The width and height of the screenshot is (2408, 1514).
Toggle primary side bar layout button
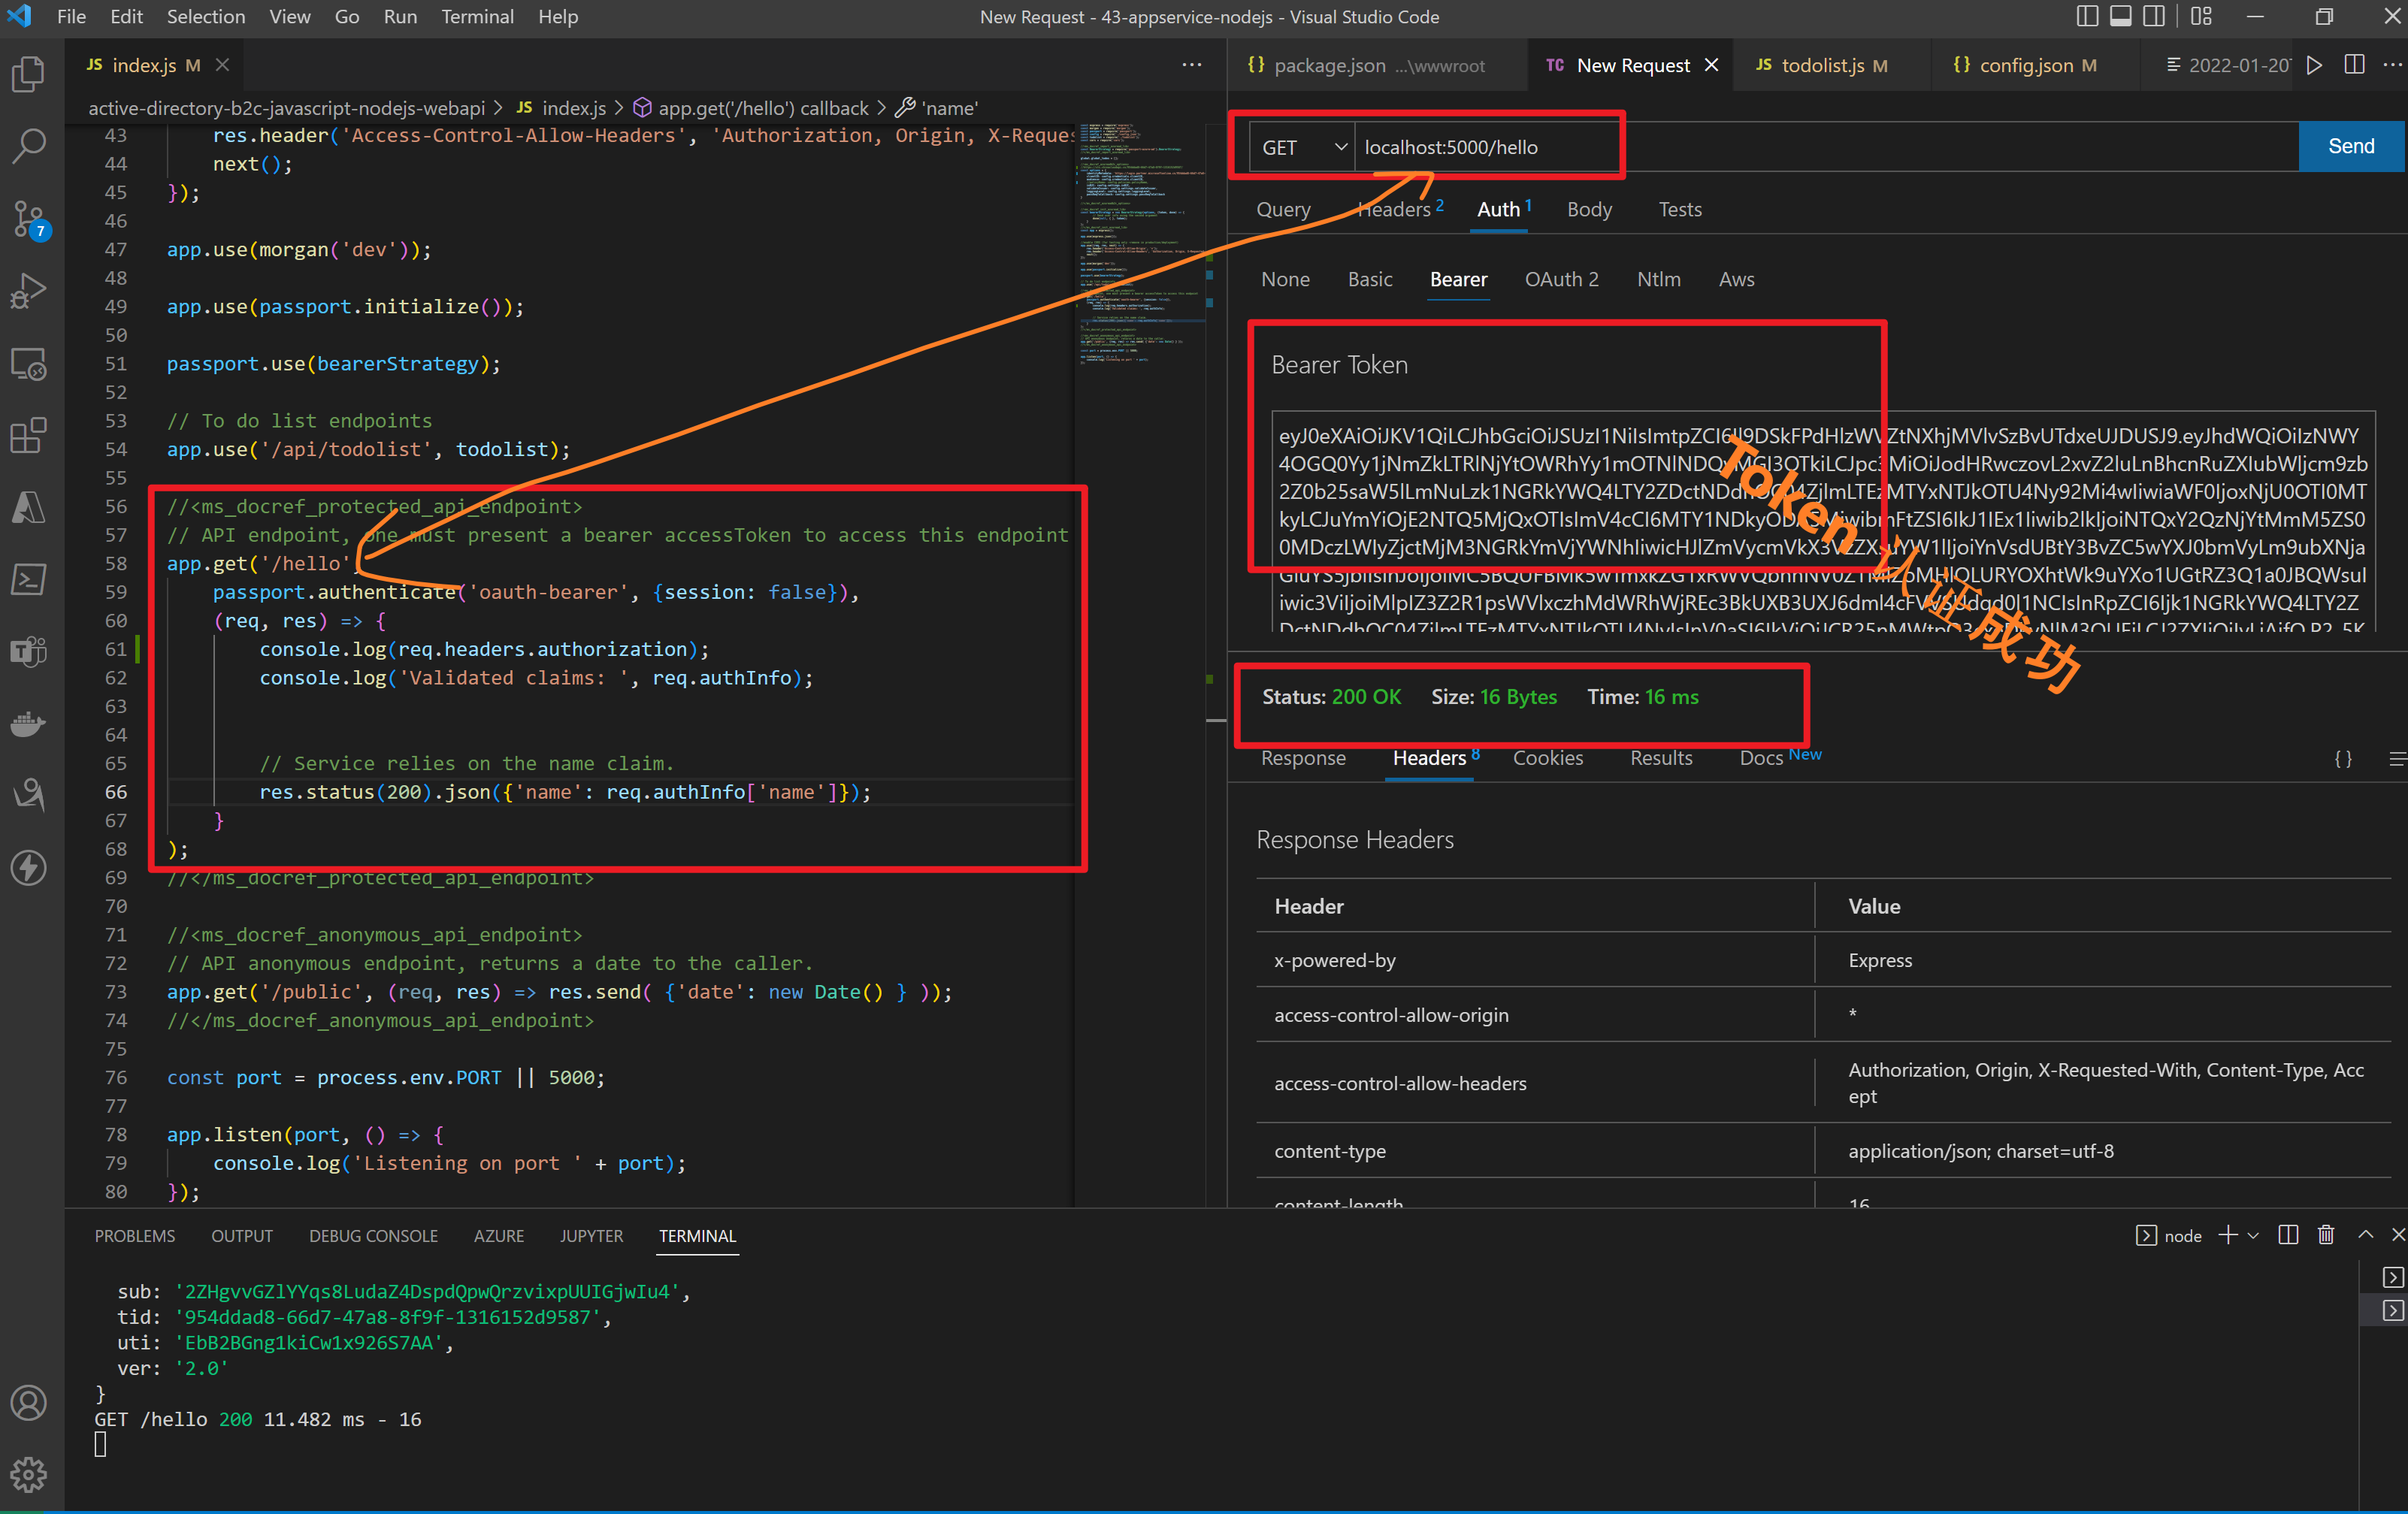coord(2086,16)
